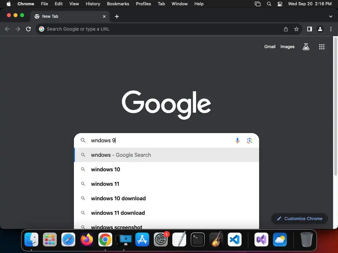Screen dimensions: 338x253
Task: Search by image with Google Lens
Action: point(250,140)
